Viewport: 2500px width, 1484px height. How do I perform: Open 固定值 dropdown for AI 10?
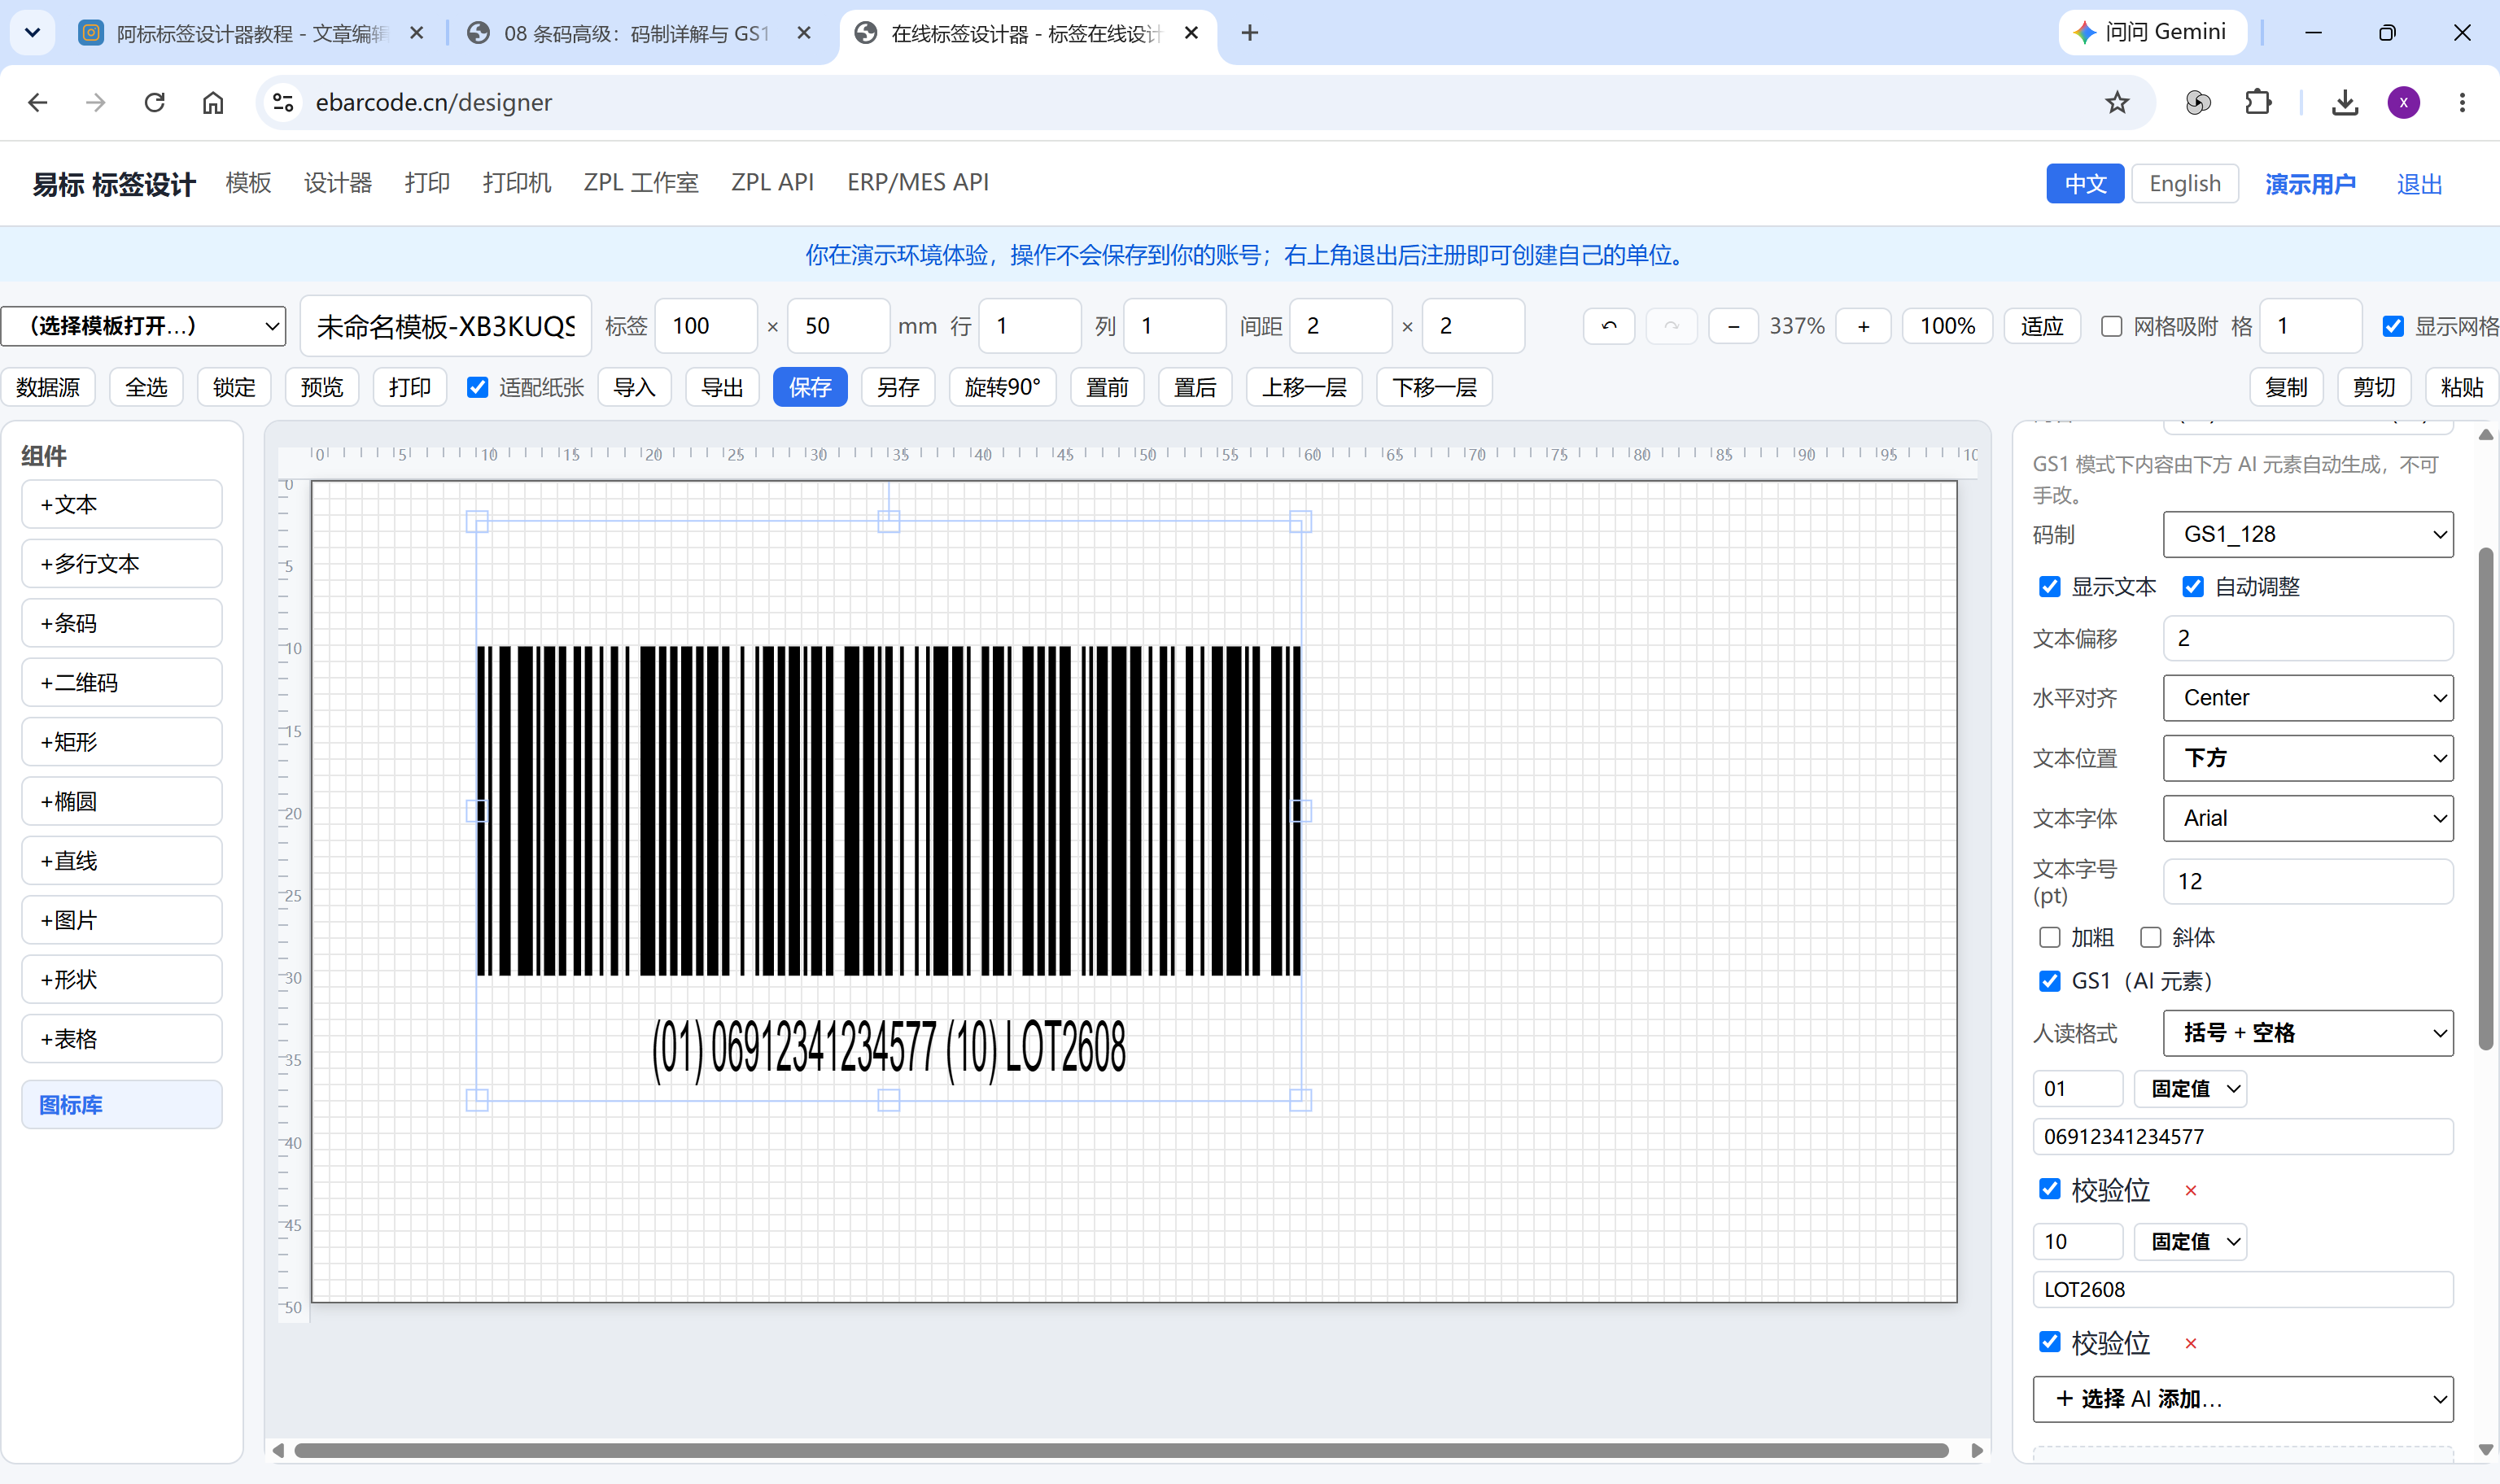2190,1242
